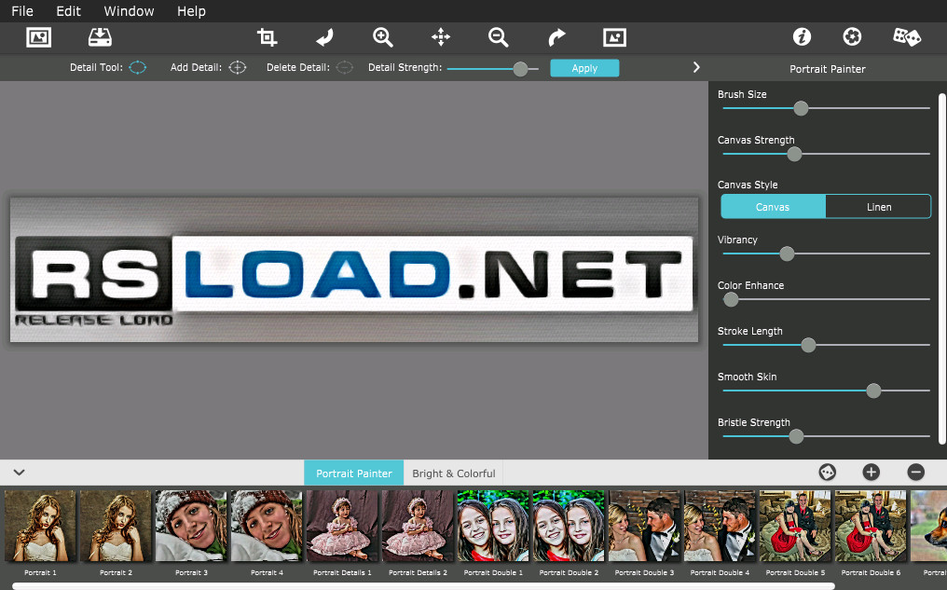947x590 pixels.
Task: Open the info icon
Action: pos(802,37)
